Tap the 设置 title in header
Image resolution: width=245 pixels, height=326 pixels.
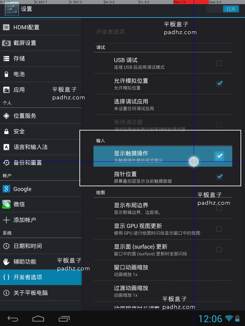[x=26, y=9]
